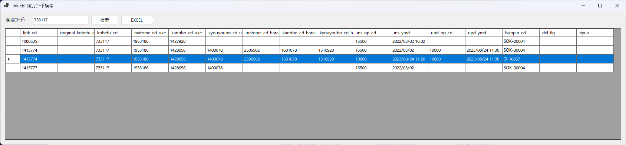Click the application icon in the title bar

6,6
